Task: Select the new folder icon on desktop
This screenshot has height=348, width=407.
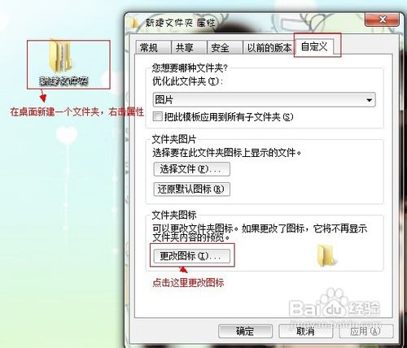Action: click(60, 56)
